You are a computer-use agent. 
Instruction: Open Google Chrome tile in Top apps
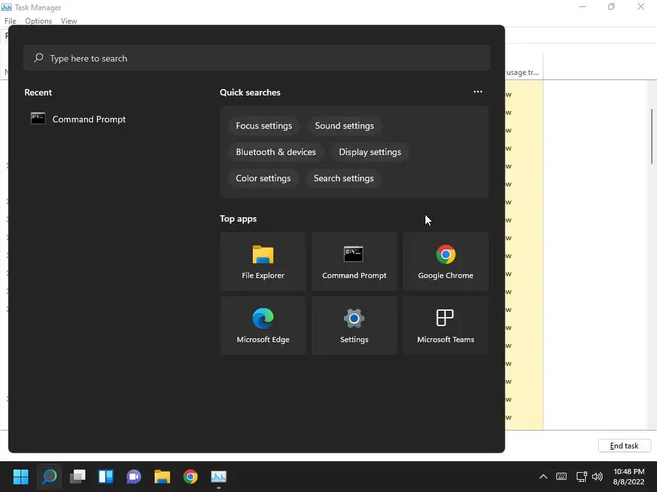[445, 261]
